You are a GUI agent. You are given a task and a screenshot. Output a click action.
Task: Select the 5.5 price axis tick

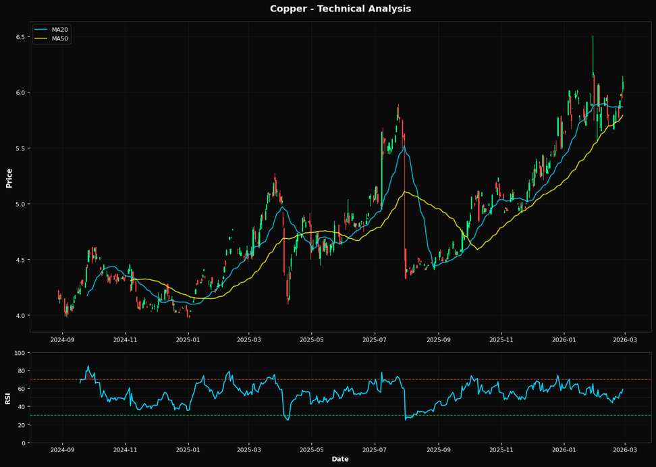(20, 148)
